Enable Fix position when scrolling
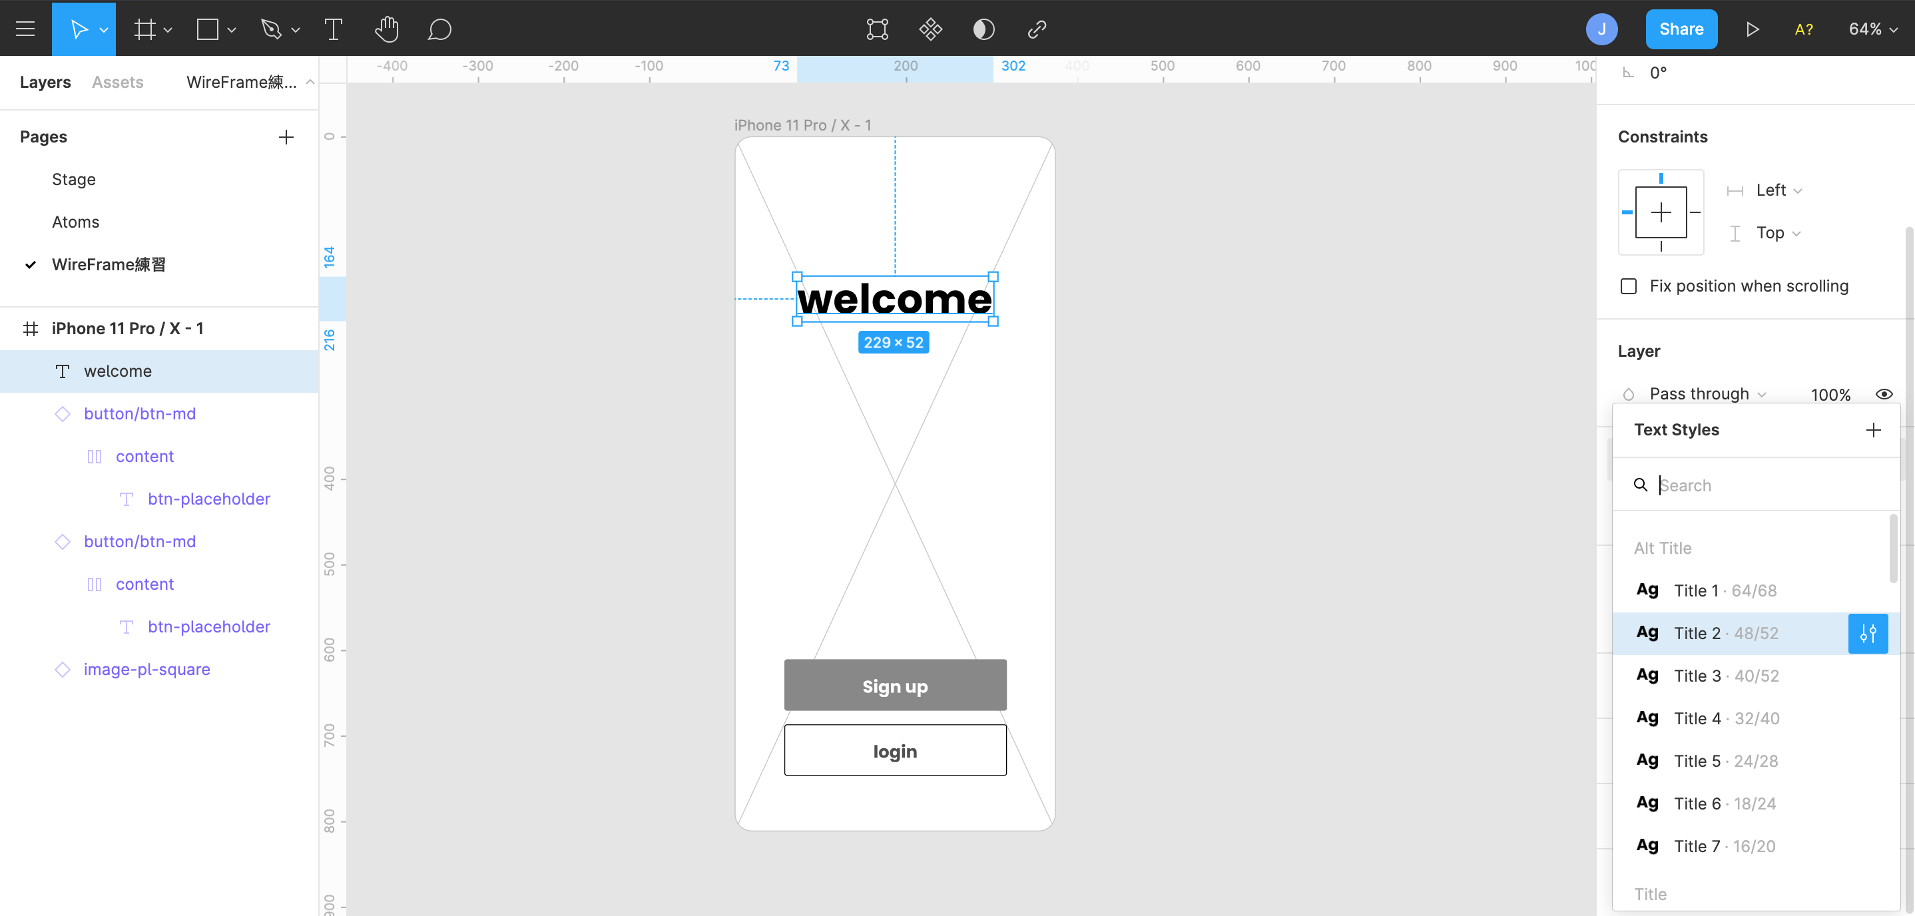This screenshot has height=916, width=1915. (x=1628, y=286)
